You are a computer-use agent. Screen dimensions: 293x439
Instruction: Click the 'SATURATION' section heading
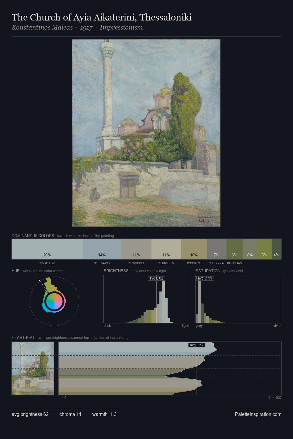pyautogui.click(x=208, y=271)
